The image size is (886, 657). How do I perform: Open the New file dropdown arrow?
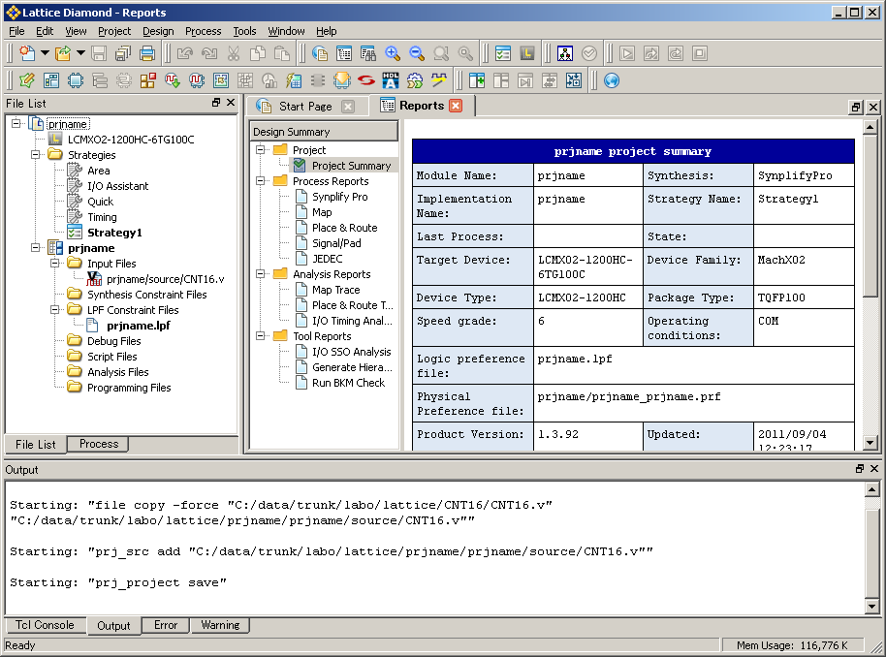[x=45, y=53]
